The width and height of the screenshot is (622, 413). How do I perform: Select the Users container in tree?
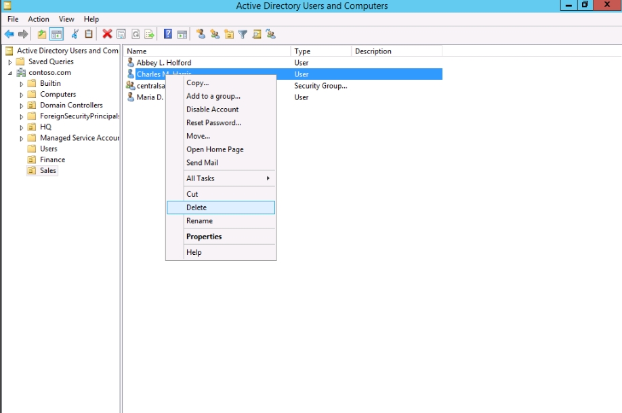(x=48, y=149)
